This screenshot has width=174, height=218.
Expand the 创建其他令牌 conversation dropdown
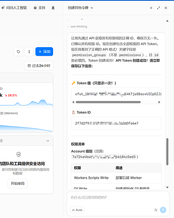tap(80, 8)
